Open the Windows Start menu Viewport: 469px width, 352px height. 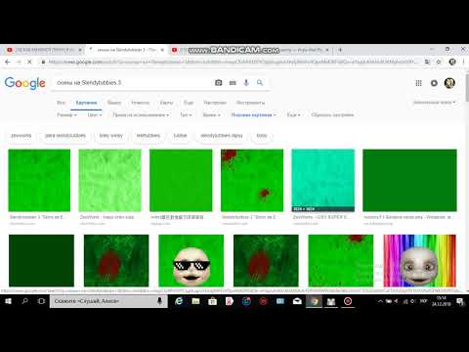pos(8,301)
